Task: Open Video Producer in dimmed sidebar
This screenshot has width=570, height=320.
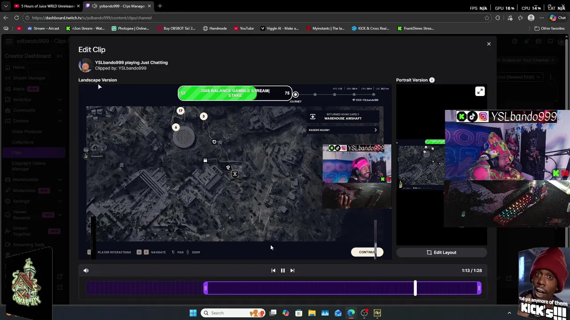Action: coord(27,132)
